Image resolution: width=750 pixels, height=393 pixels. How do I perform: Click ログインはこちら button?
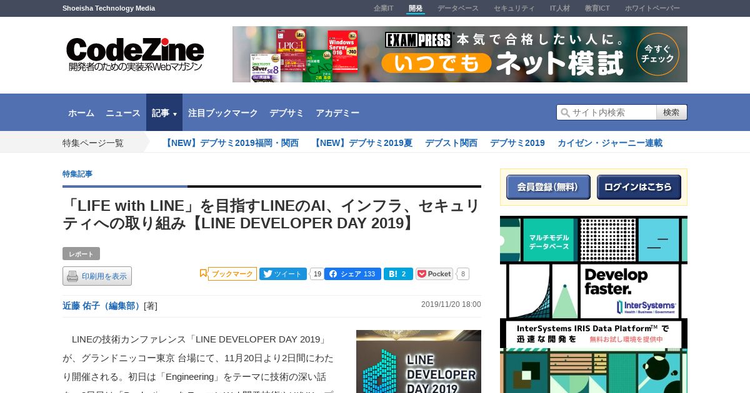pos(639,187)
